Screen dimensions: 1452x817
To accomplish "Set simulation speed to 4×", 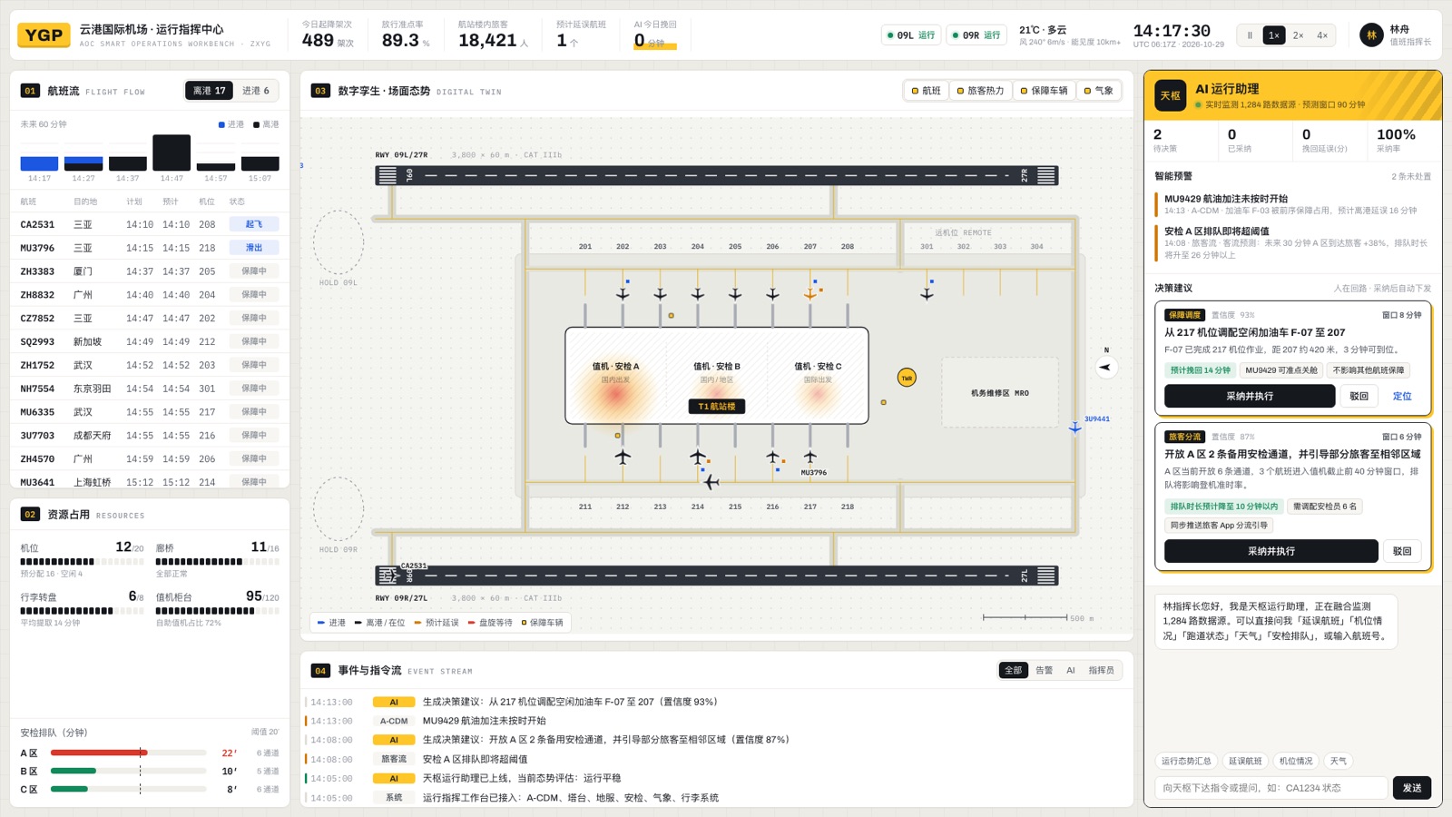I will click(x=1322, y=35).
